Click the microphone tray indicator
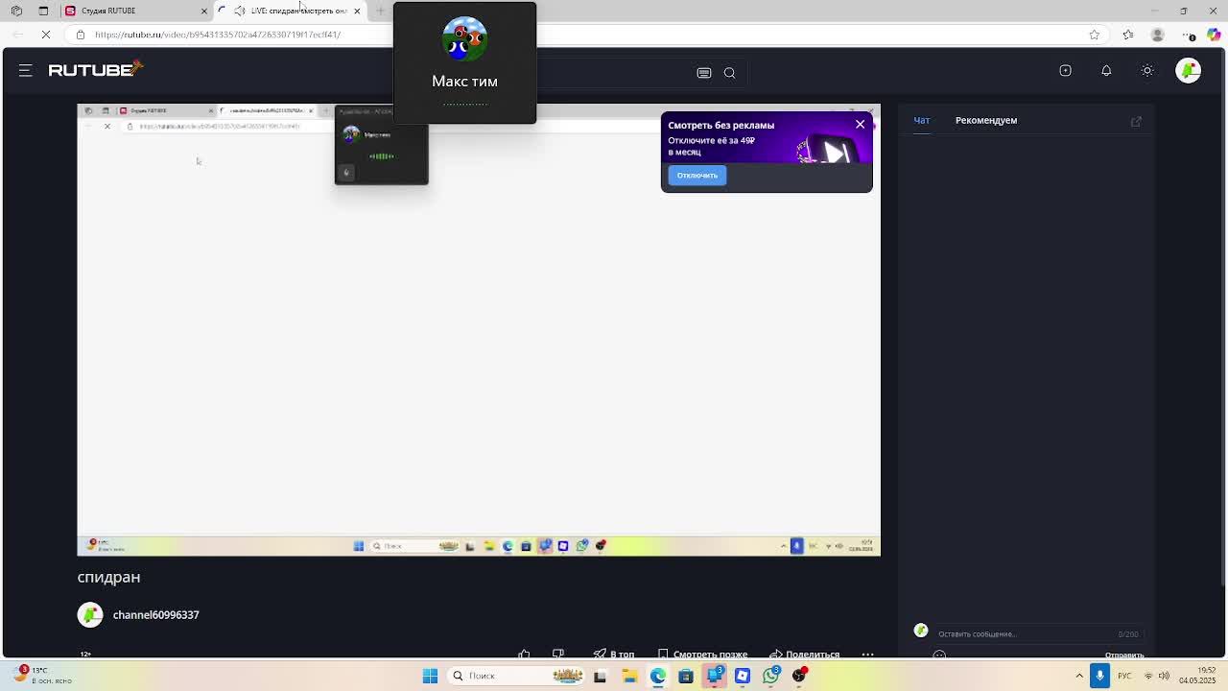The height and width of the screenshot is (691, 1228). click(x=1100, y=676)
